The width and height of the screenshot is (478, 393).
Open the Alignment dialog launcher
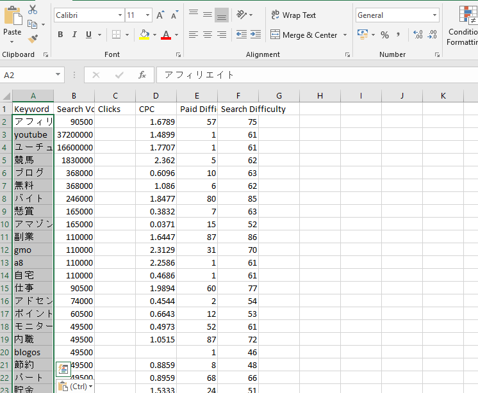(347, 55)
